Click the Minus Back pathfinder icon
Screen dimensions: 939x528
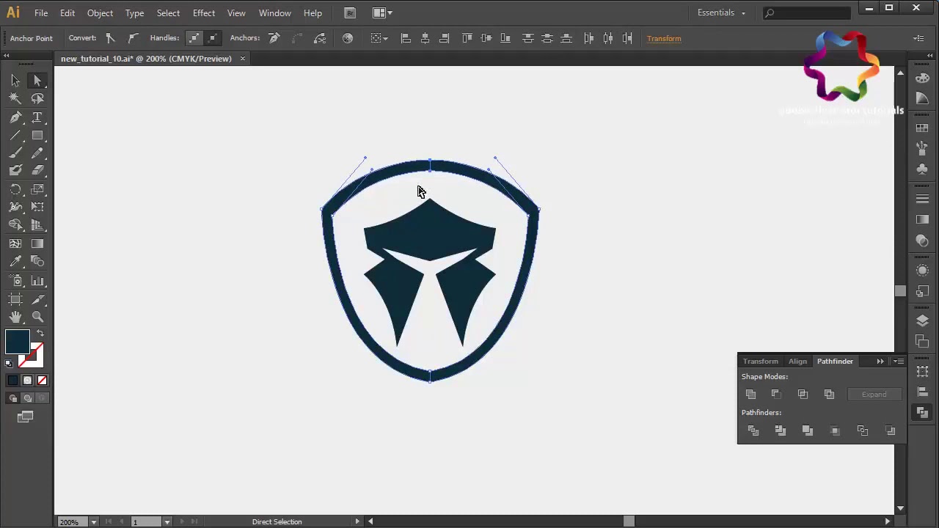891,430
